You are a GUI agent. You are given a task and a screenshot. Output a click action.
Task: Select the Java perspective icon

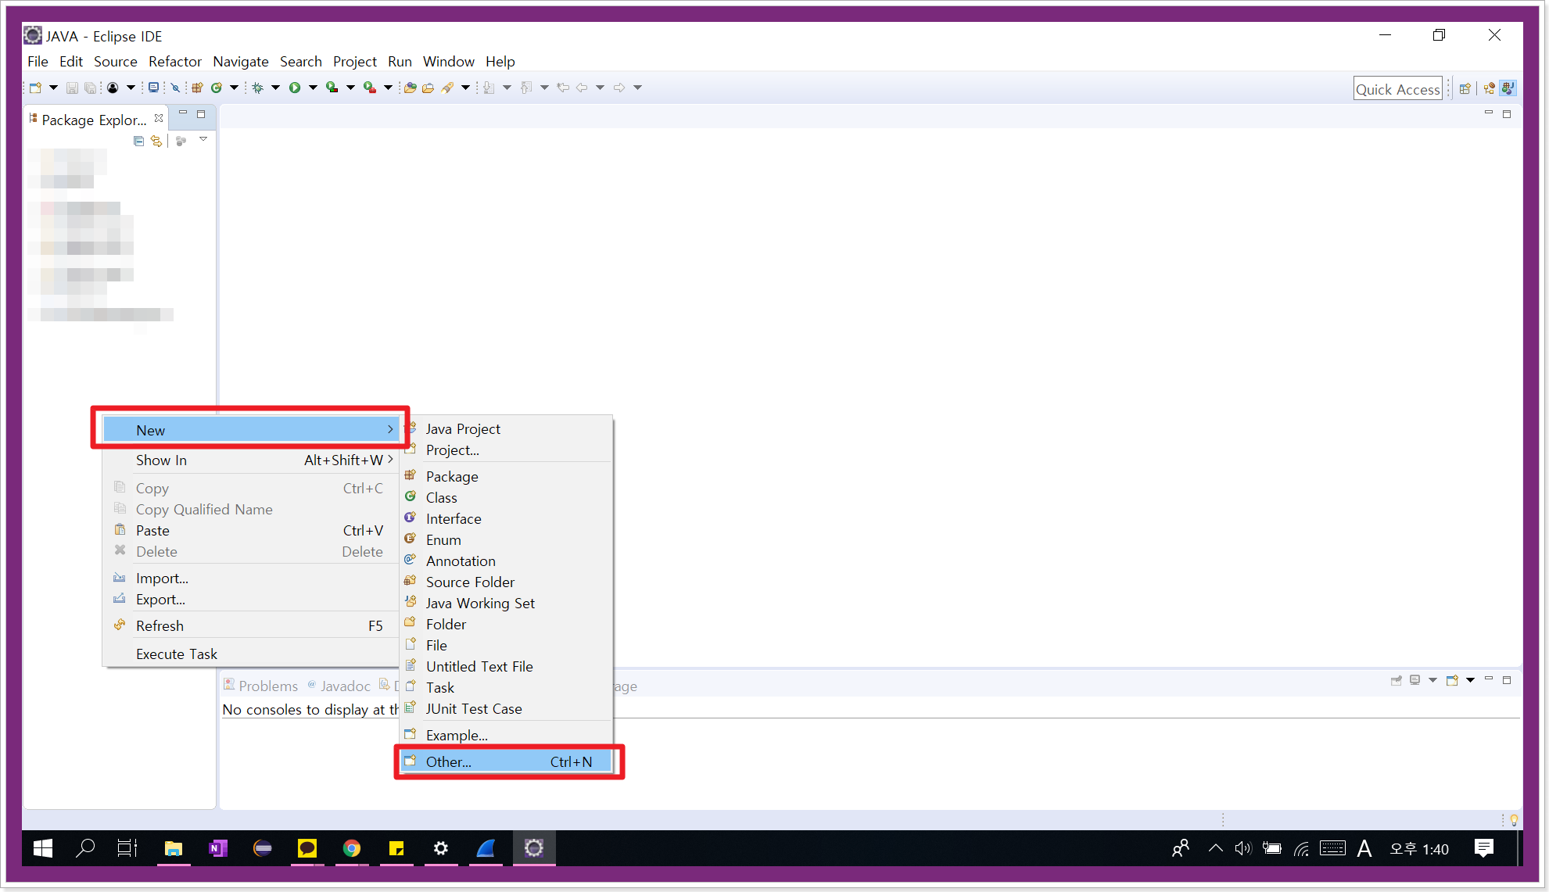1508,88
